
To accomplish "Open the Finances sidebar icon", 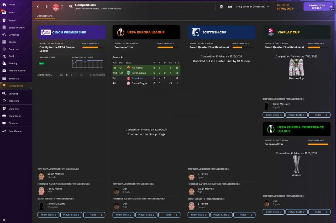I will [4, 123].
